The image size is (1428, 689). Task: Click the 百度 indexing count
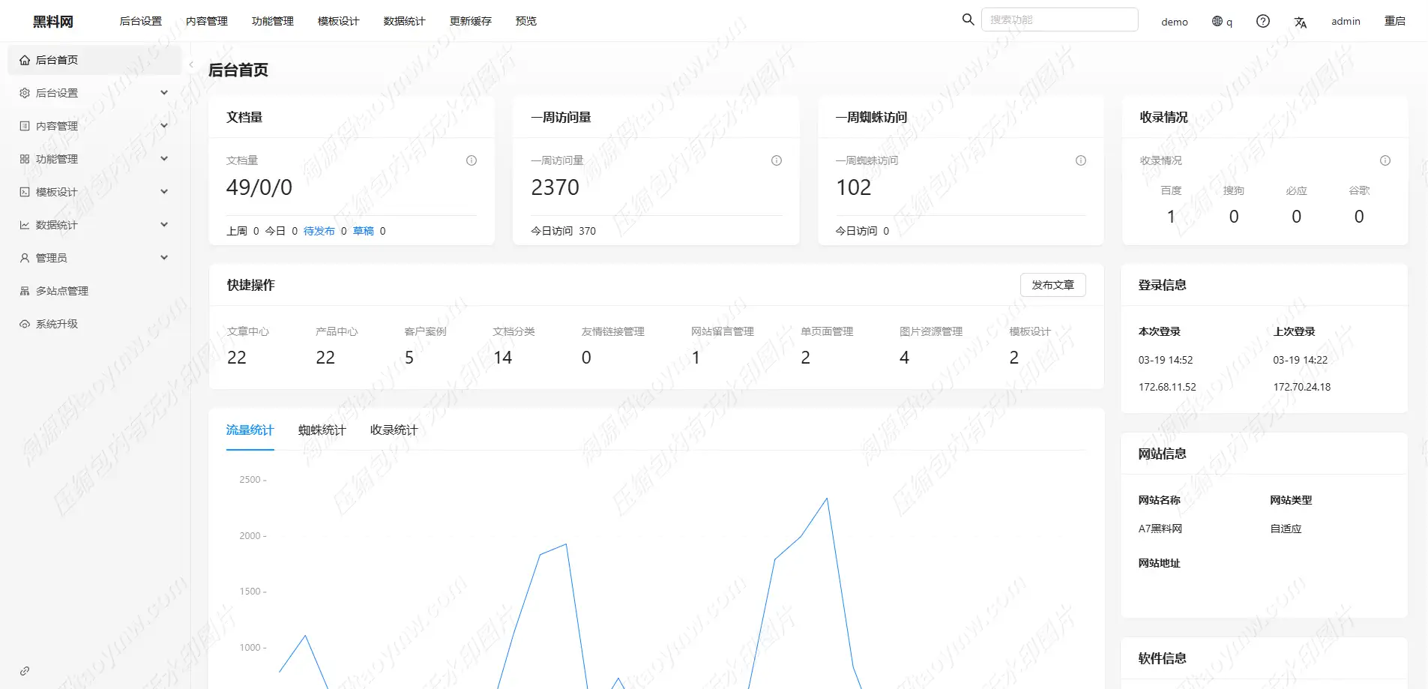click(1171, 217)
